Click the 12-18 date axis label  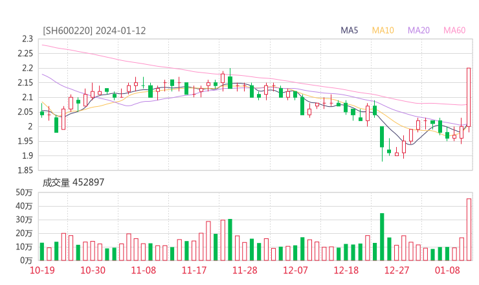(x=346, y=270)
